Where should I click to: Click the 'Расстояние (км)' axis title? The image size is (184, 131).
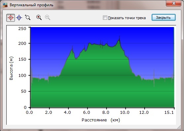tap(101, 120)
